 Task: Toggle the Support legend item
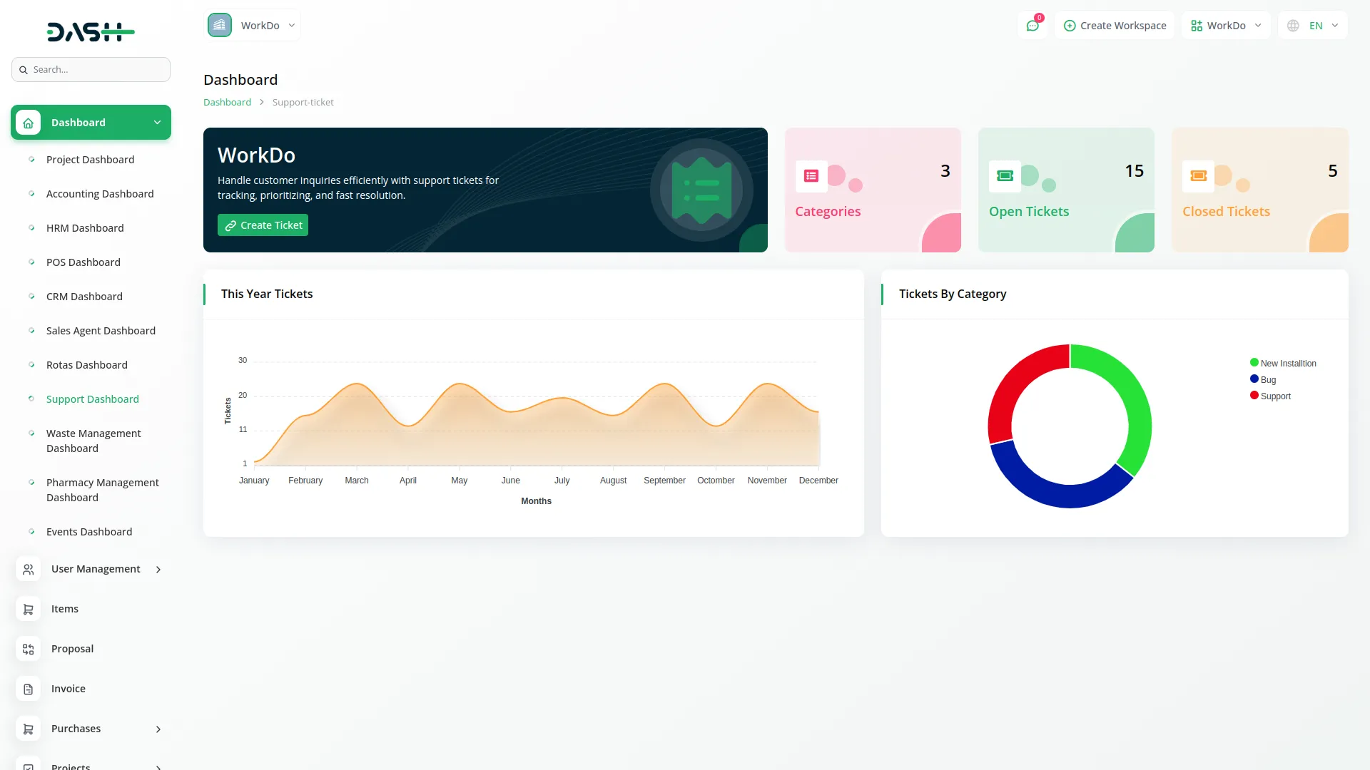pyautogui.click(x=1275, y=396)
